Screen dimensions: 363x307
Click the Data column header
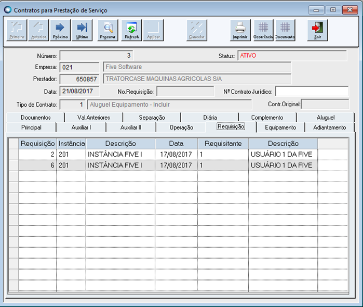177,144
